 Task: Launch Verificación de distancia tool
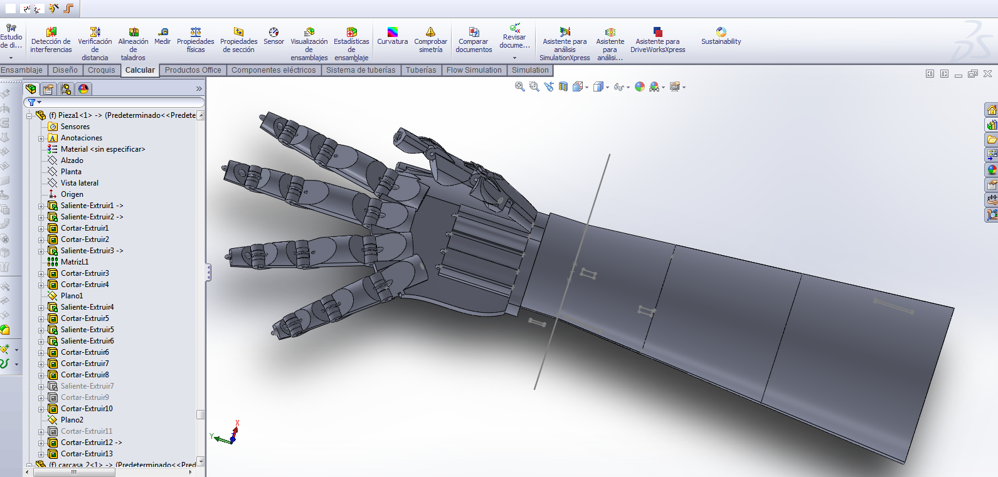coord(95,44)
